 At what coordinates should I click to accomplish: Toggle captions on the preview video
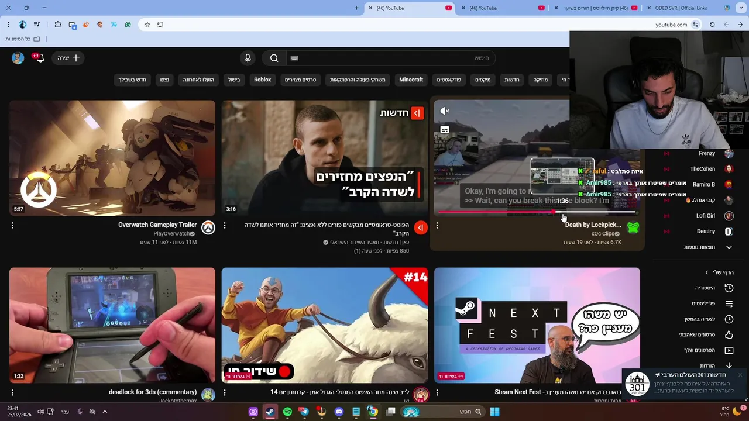[x=445, y=130]
